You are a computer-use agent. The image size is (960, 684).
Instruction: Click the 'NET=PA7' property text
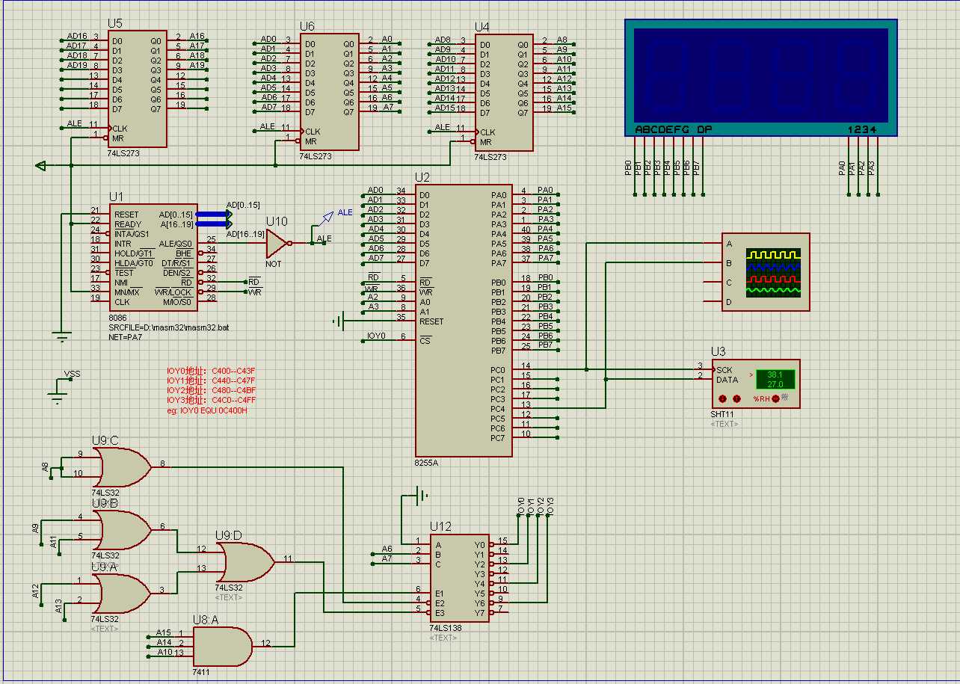coord(125,337)
